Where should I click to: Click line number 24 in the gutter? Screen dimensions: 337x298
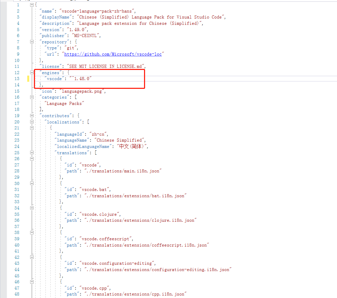click(x=17, y=147)
